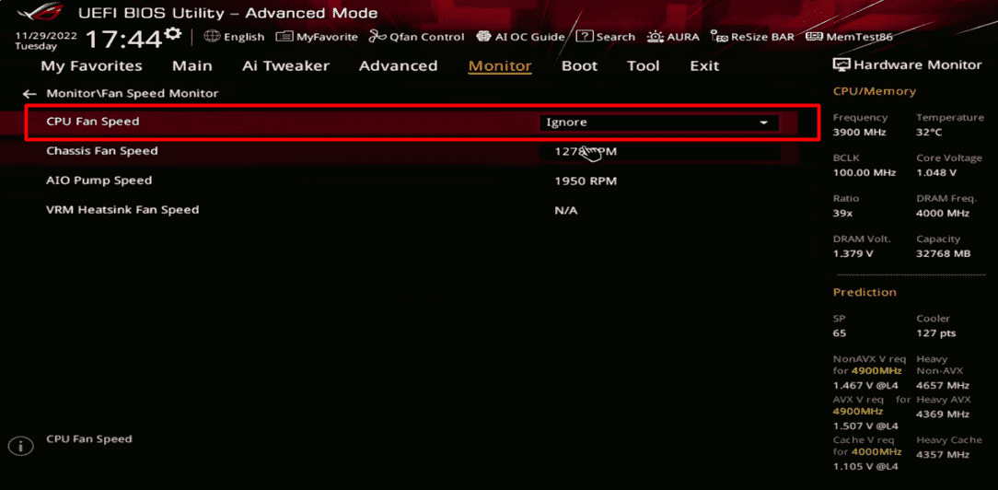The width and height of the screenshot is (998, 490).
Task: Go to the Exit tab
Action: pyautogui.click(x=704, y=66)
